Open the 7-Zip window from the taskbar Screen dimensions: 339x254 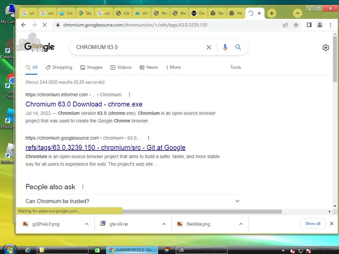[x=201, y=250]
